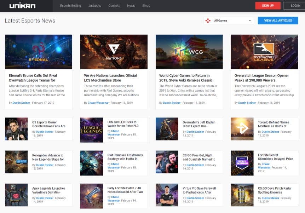This screenshot has height=213, width=305.
Task: Open Apex Legends Launches Valentine's Day article
Action: (x=48, y=190)
